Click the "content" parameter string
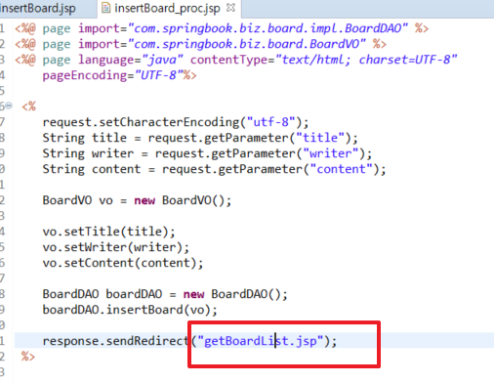The width and height of the screenshot is (494, 383). [341, 169]
